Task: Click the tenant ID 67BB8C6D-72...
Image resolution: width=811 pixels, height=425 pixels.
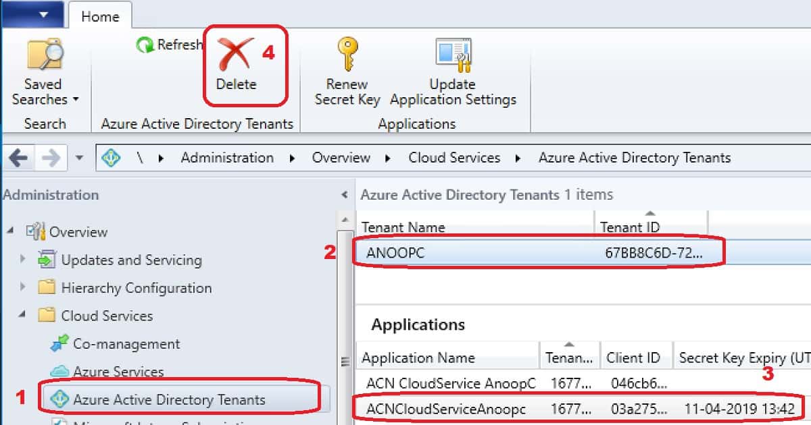Action: click(x=654, y=254)
